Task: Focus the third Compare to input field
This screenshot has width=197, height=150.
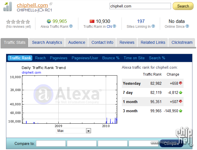Action: [x=113, y=143]
